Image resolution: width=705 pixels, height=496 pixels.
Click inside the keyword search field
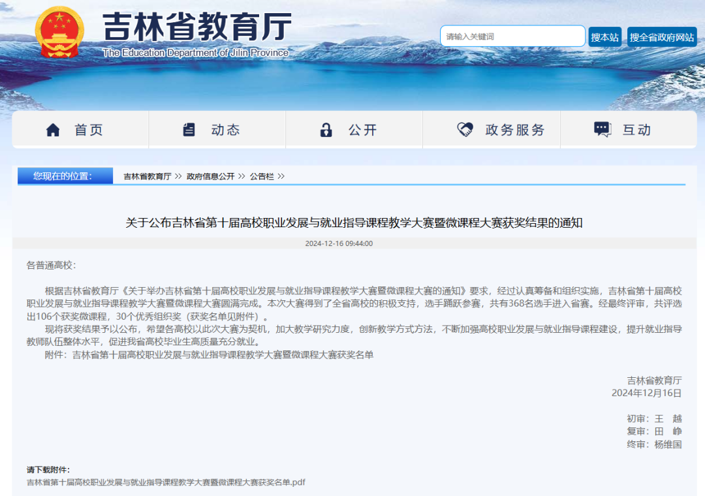coord(512,36)
